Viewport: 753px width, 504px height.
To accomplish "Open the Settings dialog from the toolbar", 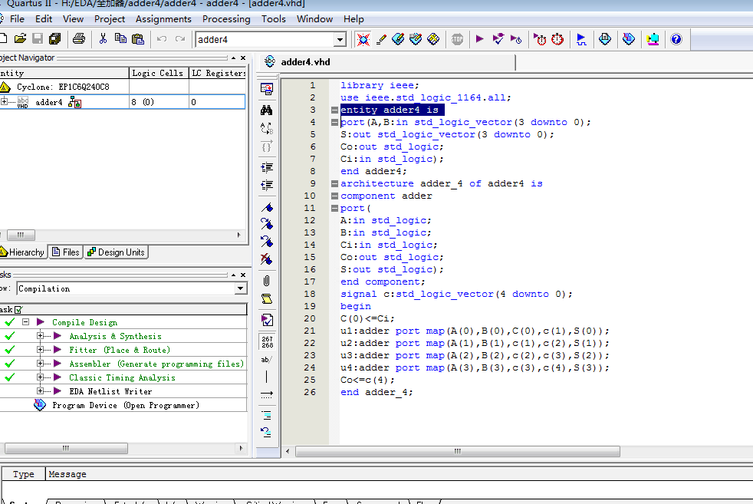I will [363, 39].
